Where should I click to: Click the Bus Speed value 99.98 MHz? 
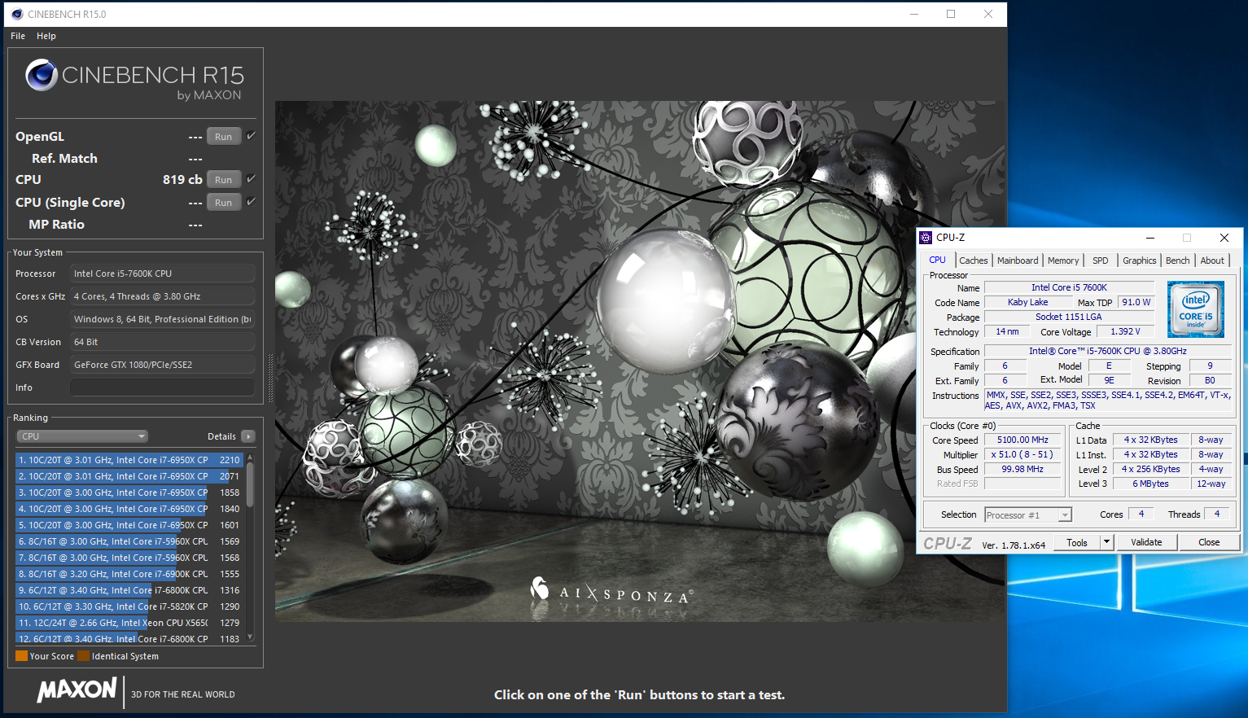1022,469
